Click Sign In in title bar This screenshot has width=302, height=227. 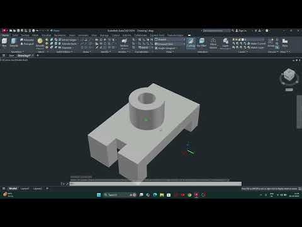[241, 31]
